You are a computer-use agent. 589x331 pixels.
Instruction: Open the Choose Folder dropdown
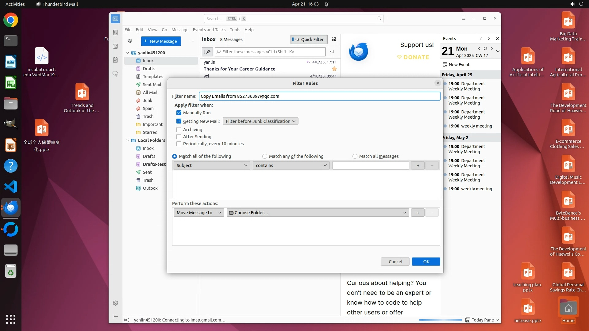tap(318, 213)
